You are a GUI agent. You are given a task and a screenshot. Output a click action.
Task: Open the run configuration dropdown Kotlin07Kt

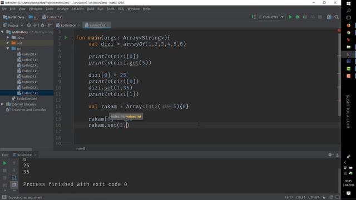pyautogui.click(x=271, y=17)
